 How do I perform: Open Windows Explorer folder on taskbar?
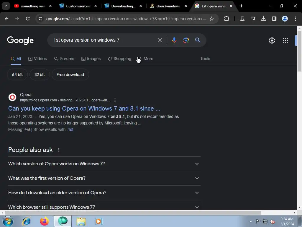coord(81,221)
